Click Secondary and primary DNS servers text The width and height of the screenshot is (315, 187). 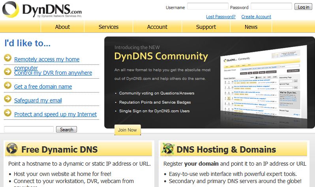pyautogui.click(x=235, y=181)
